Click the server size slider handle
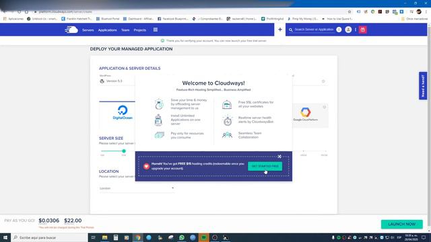The width and height of the screenshot is (431, 242). (124, 151)
